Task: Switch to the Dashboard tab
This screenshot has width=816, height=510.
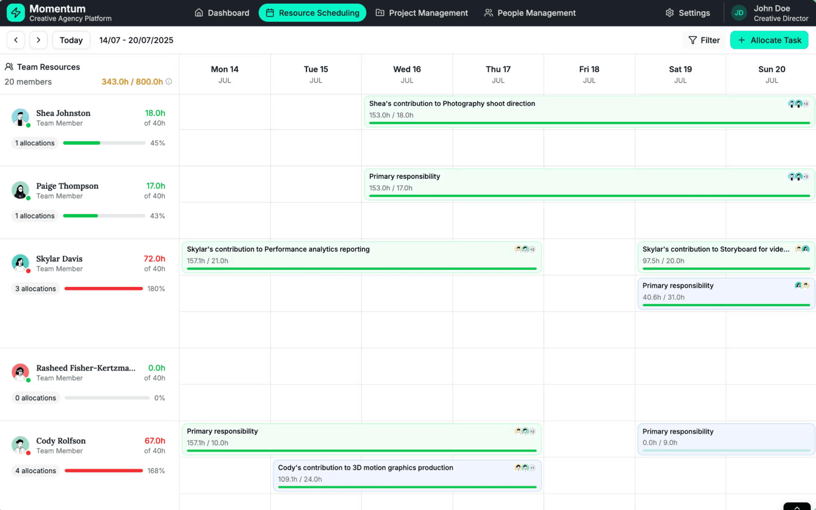Action: click(x=222, y=13)
